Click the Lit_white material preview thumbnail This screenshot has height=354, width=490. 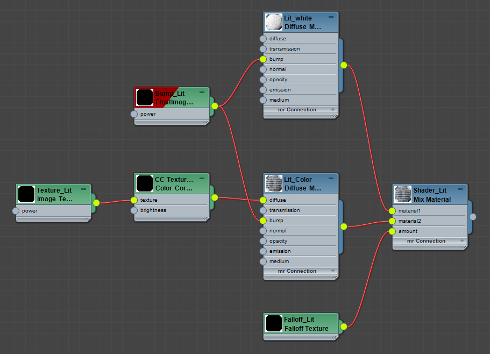pyautogui.click(x=274, y=23)
